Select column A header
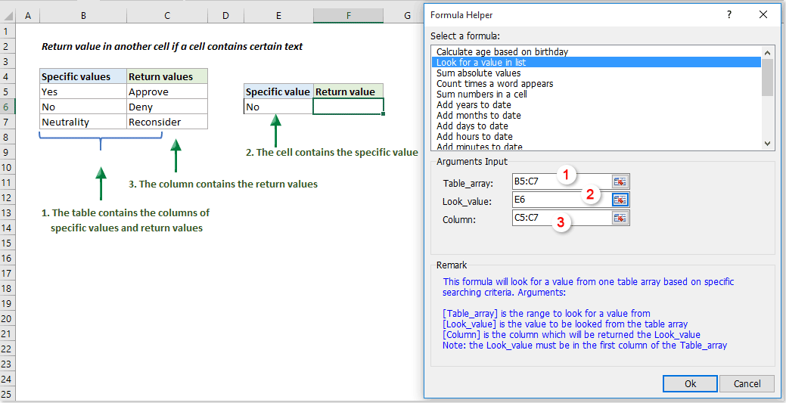The height and width of the screenshot is (403, 786). [x=28, y=16]
